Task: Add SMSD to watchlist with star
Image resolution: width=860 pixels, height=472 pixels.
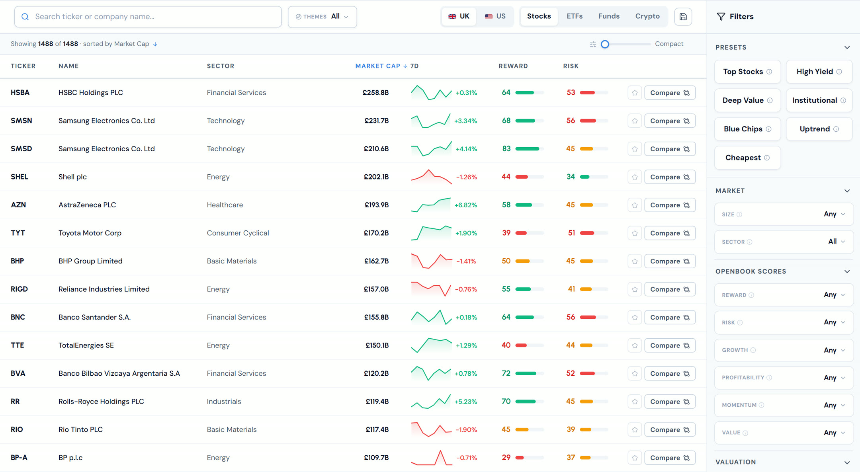Action: pyautogui.click(x=635, y=149)
